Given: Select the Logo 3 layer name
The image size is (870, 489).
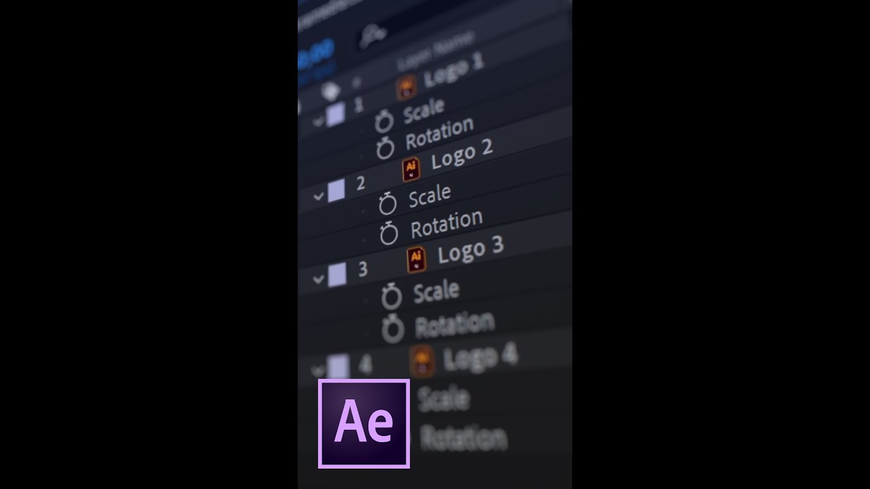Looking at the screenshot, I should [470, 251].
